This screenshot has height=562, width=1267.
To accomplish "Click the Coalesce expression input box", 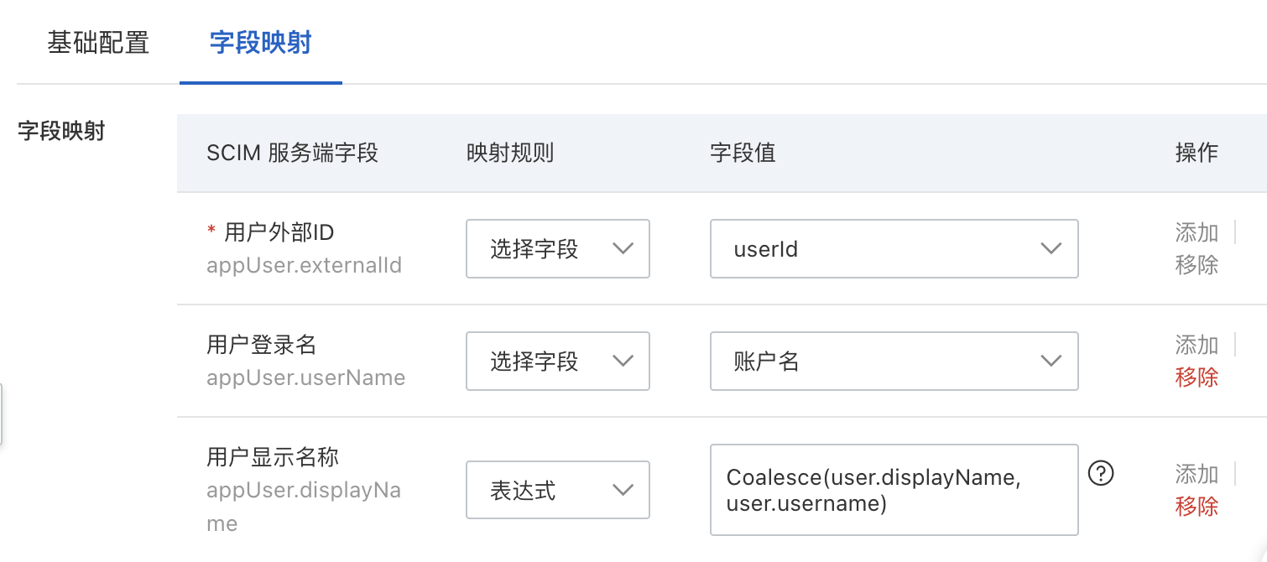I will 894,490.
